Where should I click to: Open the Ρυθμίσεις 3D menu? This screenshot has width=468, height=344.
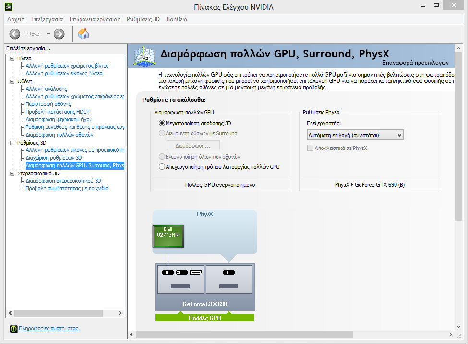click(x=143, y=19)
